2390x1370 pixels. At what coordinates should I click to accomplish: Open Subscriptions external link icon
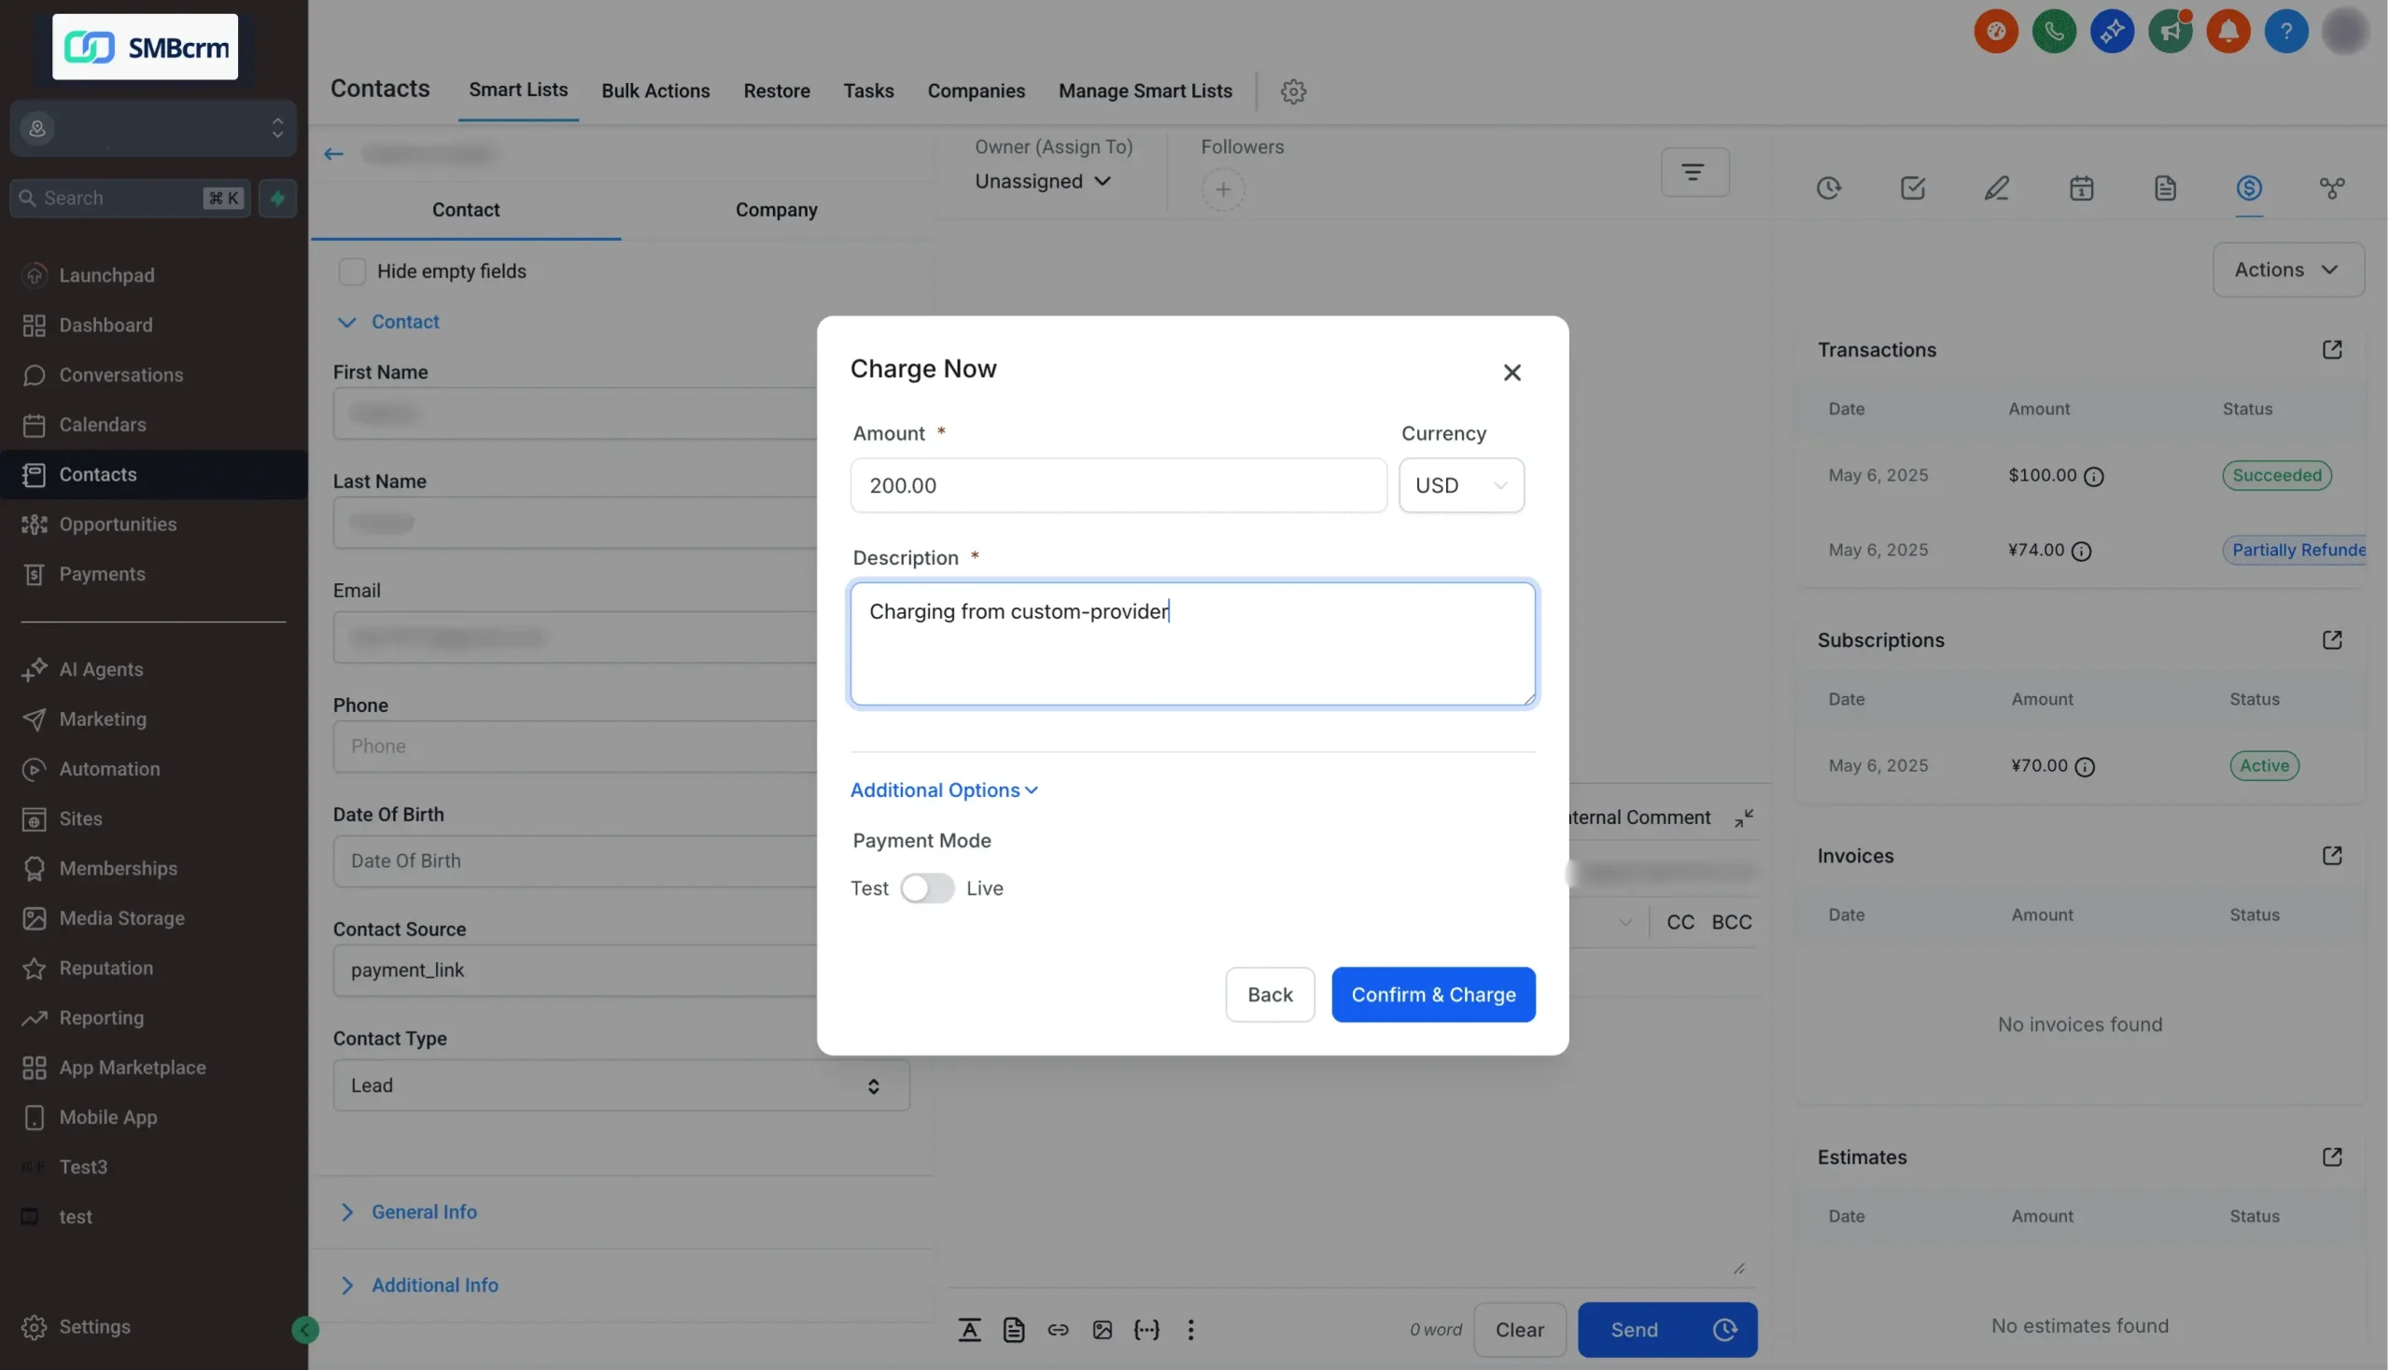click(x=2331, y=641)
